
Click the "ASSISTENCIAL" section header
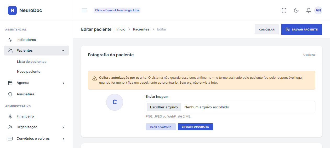(16, 30)
